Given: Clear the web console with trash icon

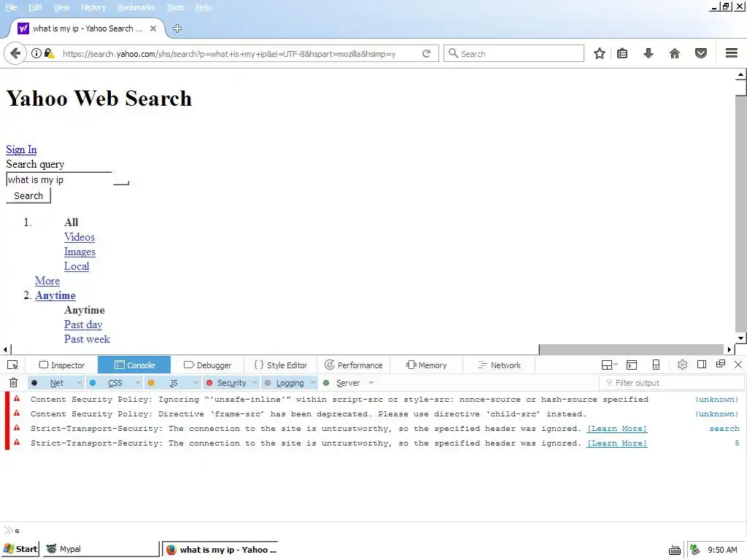Looking at the screenshot, I should coord(13,382).
